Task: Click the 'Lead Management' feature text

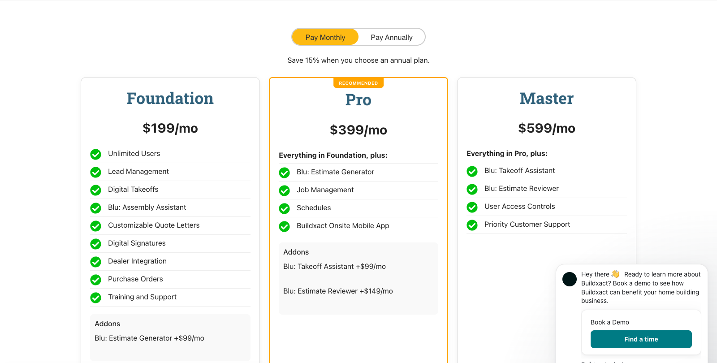Action: (138, 171)
